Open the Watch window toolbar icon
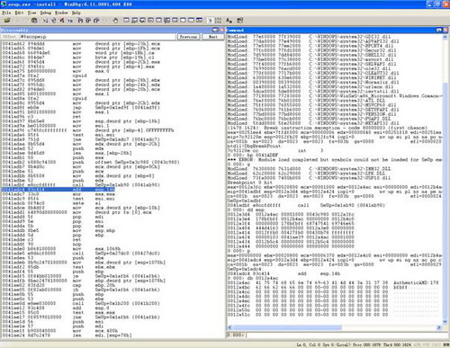The image size is (450, 348). [x=135, y=21]
